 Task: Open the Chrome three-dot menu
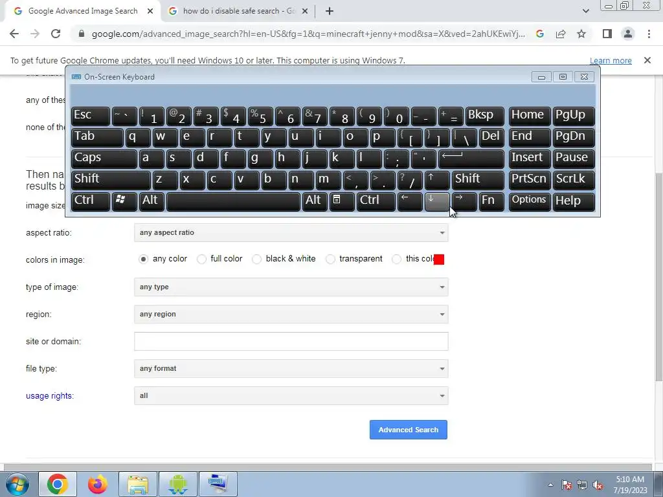click(649, 34)
